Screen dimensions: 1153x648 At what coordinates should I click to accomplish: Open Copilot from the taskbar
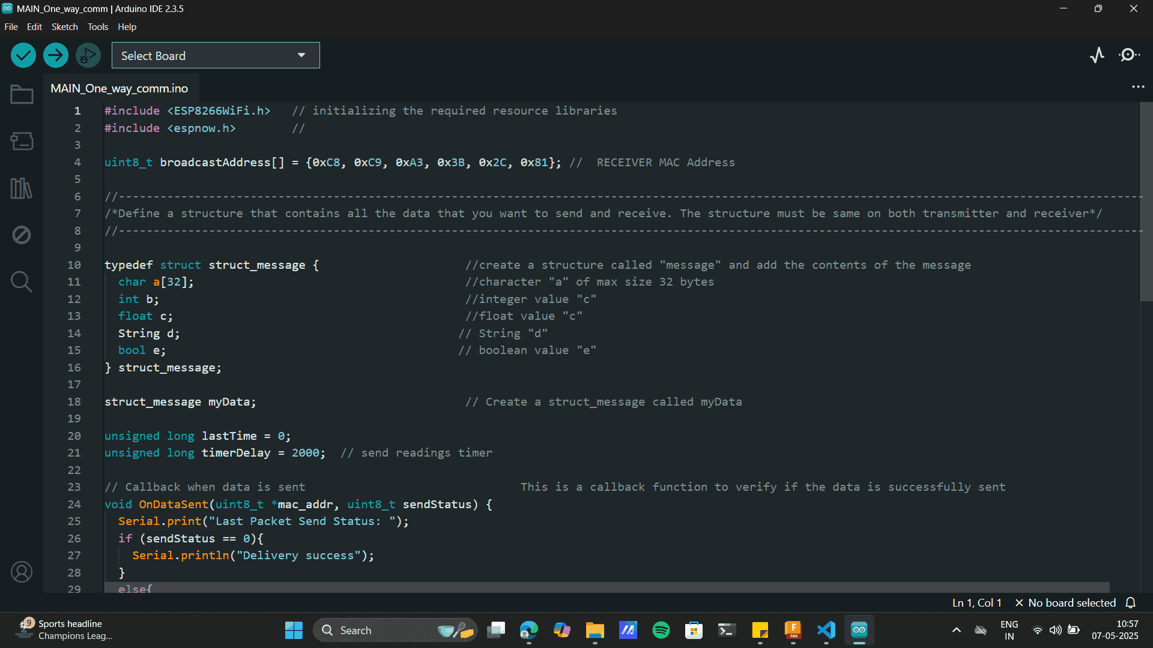coord(562,630)
